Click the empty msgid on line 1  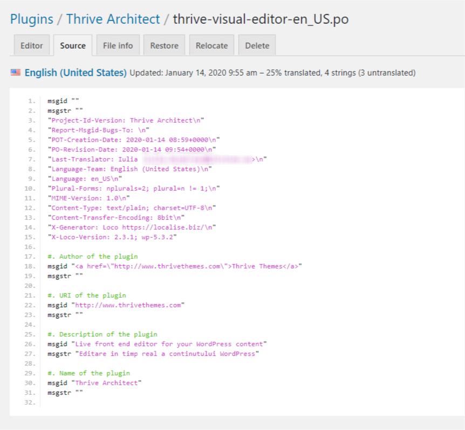64,101
